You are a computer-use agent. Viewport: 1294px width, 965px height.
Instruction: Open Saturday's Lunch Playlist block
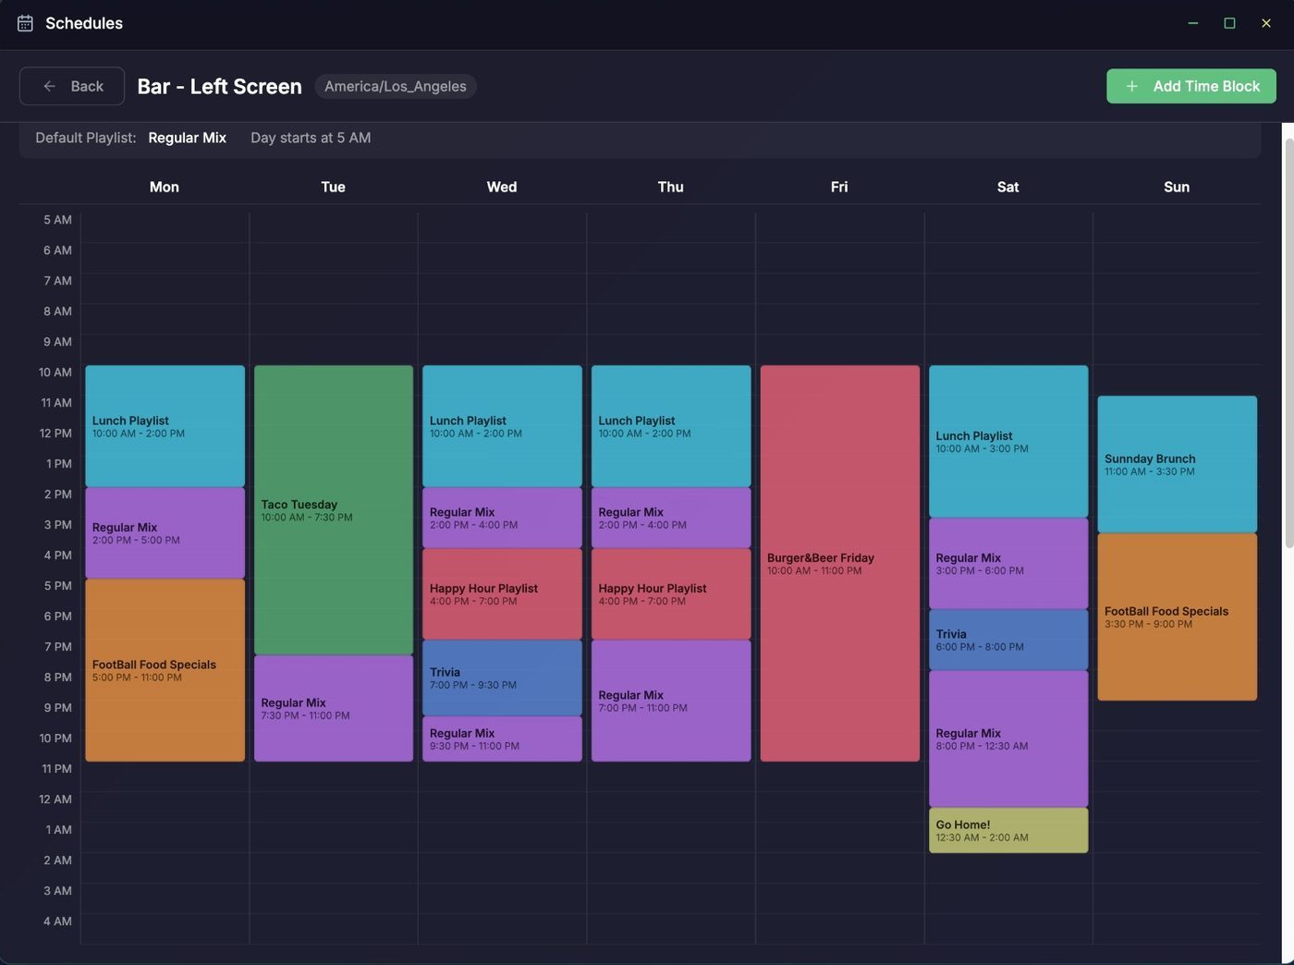coord(1008,442)
